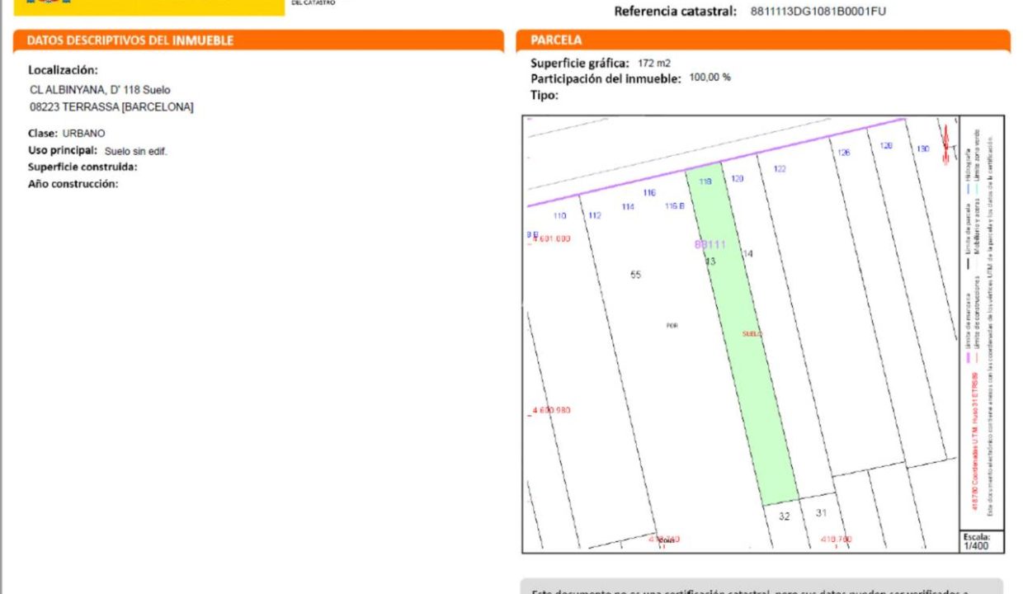This screenshot has width=1023, height=594.
Task: Select the 'URBANO' class value
Action: [84, 133]
